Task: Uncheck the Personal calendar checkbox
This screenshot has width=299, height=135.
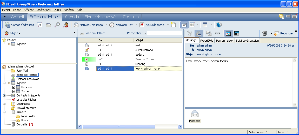Action: coord(14,87)
